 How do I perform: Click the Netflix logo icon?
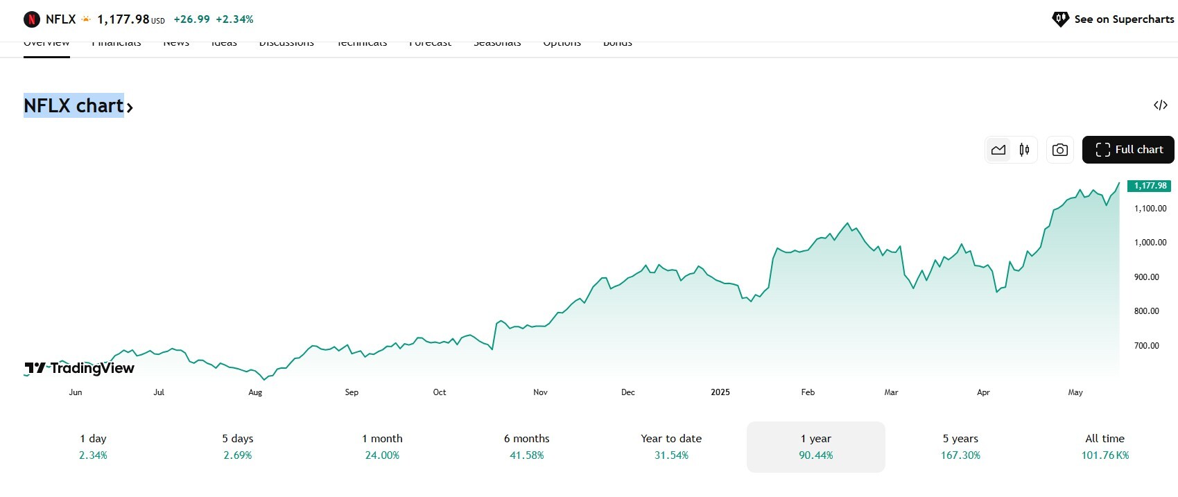click(31, 19)
